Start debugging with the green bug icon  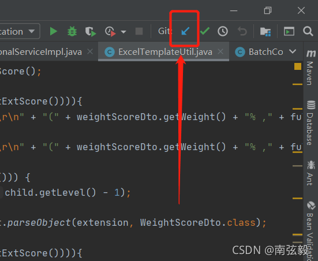[x=72, y=31]
